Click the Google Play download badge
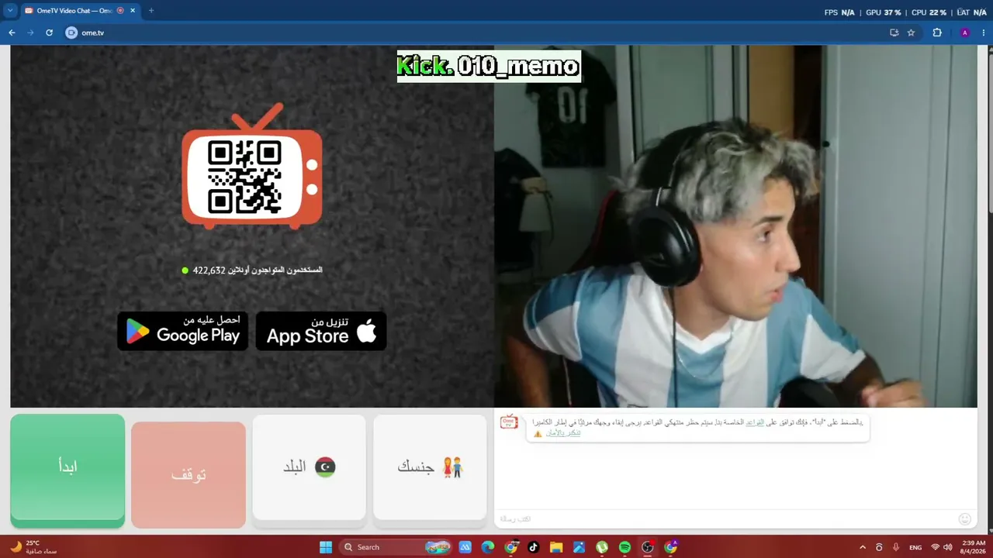The image size is (993, 558). point(183,331)
